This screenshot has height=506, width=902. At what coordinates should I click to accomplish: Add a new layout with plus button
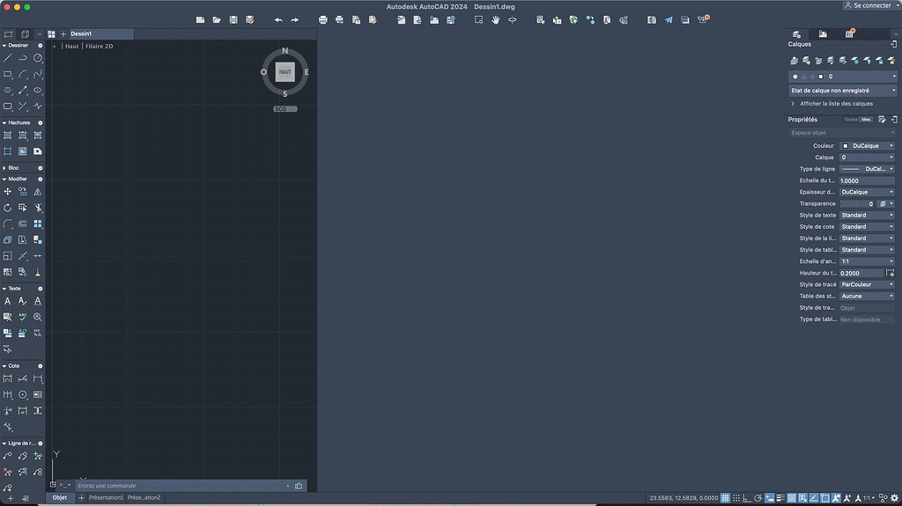point(81,498)
